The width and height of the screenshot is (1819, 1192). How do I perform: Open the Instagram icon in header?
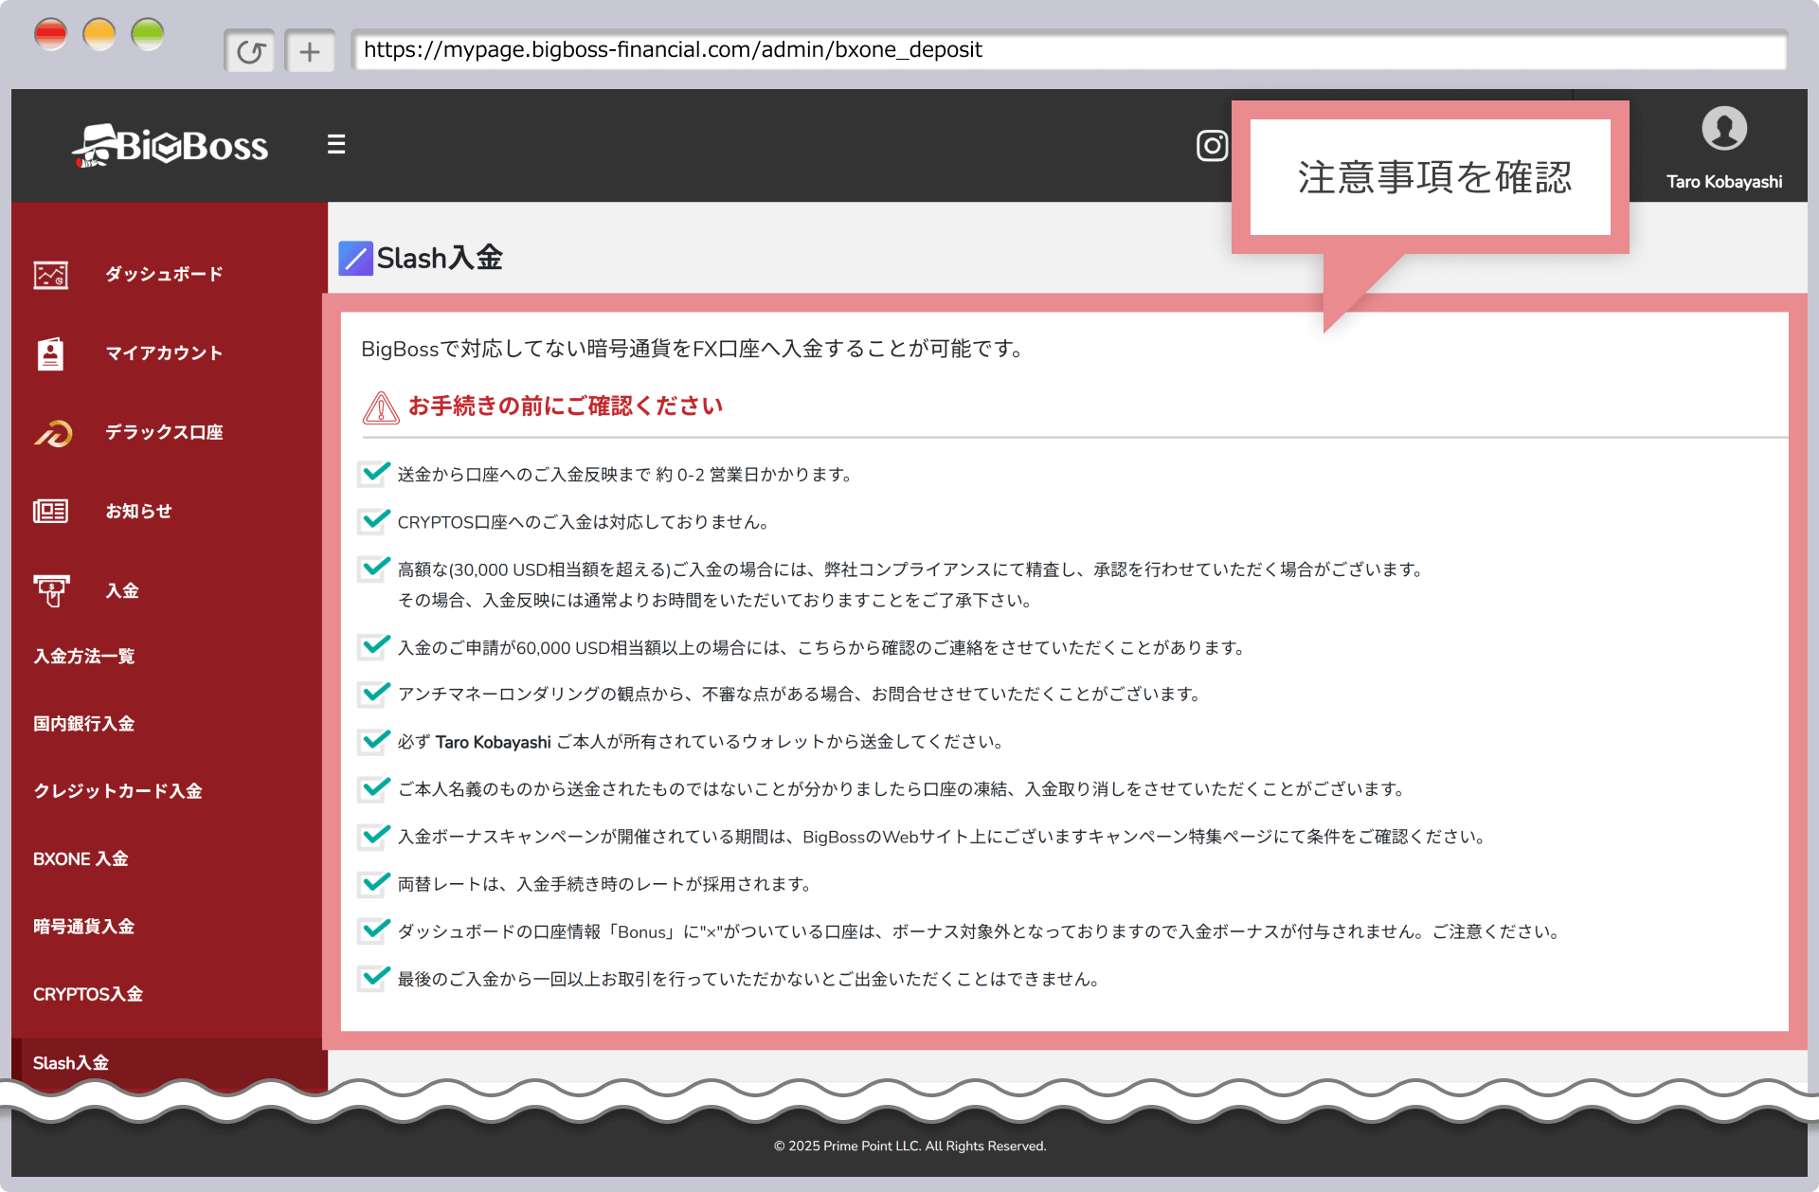pos(1212,145)
